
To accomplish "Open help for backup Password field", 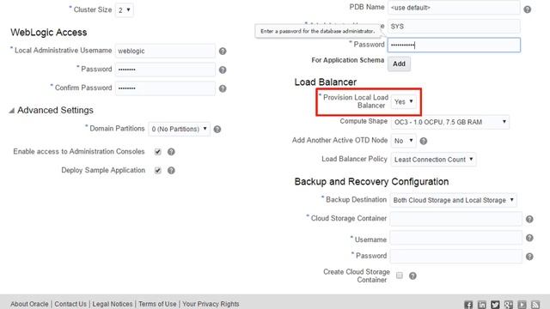I will pos(529,257).
